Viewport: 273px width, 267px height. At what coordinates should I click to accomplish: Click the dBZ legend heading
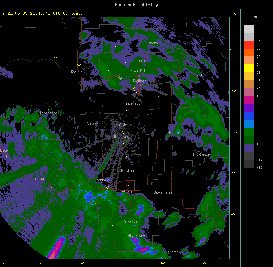[257, 17]
